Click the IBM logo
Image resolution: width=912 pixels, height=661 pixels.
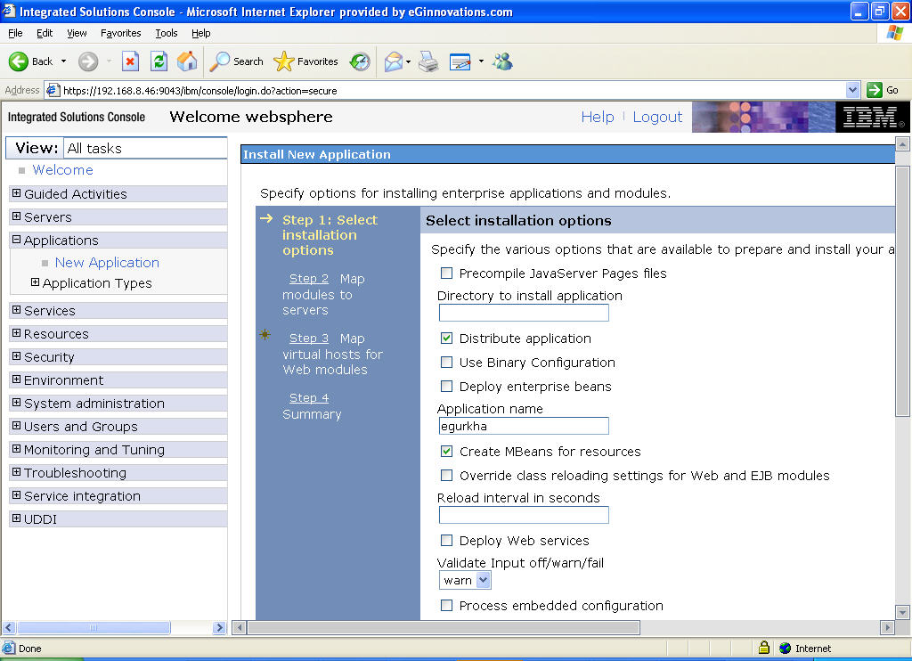click(x=871, y=117)
